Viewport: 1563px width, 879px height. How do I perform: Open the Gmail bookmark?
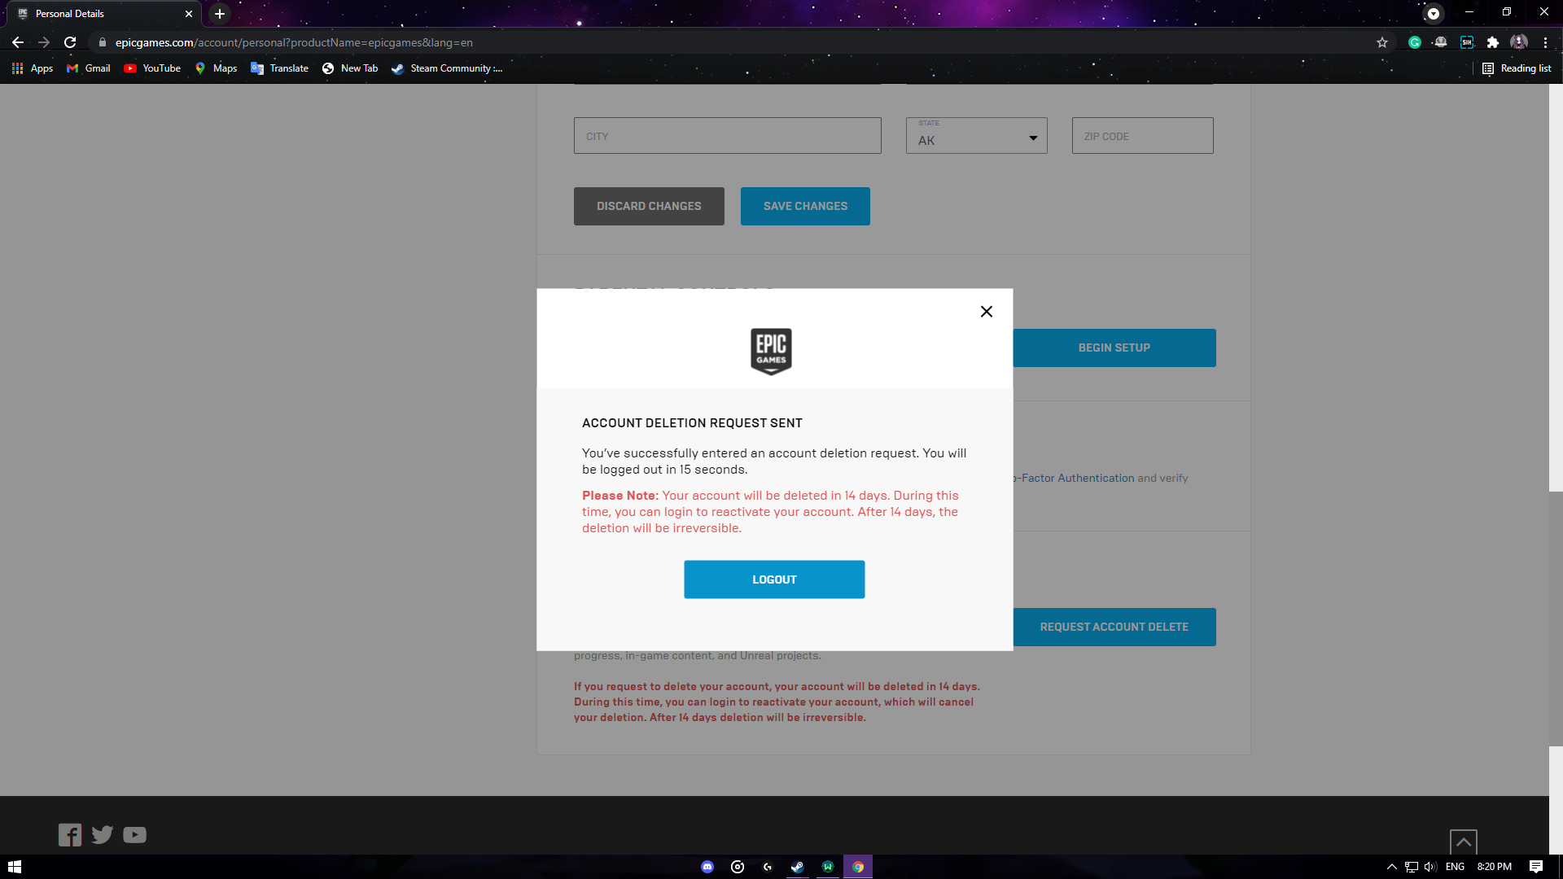coord(89,68)
